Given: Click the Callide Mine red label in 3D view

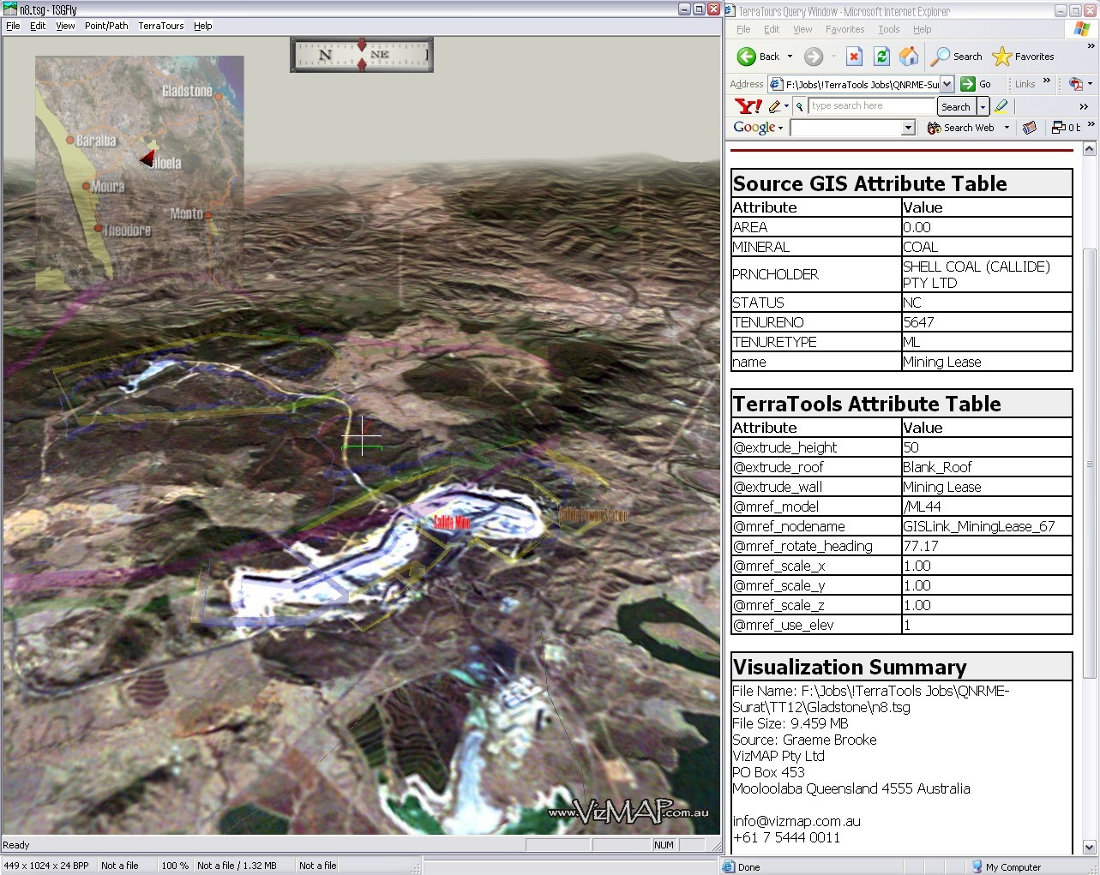Looking at the screenshot, I should coord(451,522).
